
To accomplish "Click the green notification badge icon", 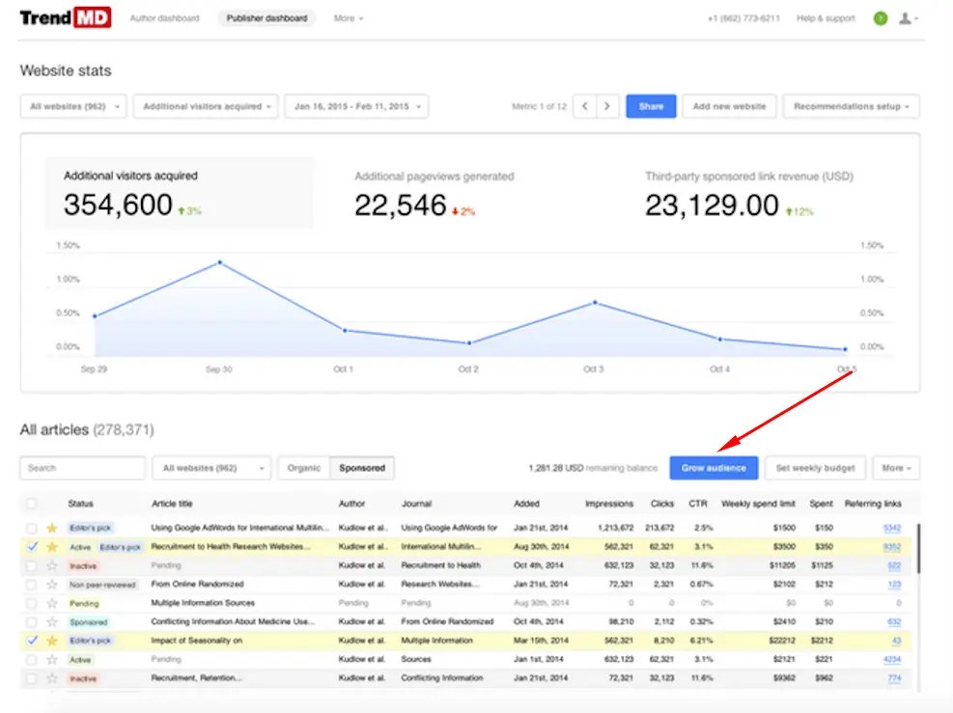I will pyautogui.click(x=880, y=18).
